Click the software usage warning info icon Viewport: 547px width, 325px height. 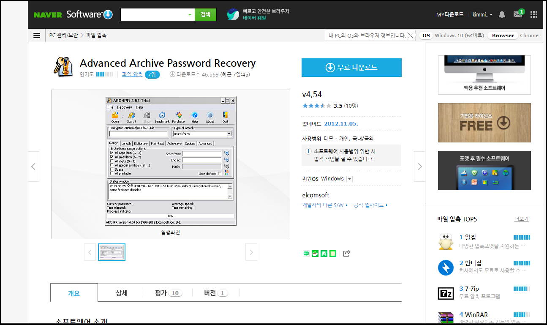pos(308,151)
